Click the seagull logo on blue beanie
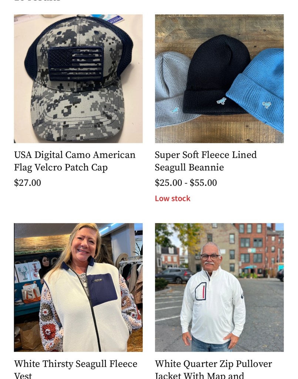 (267, 105)
